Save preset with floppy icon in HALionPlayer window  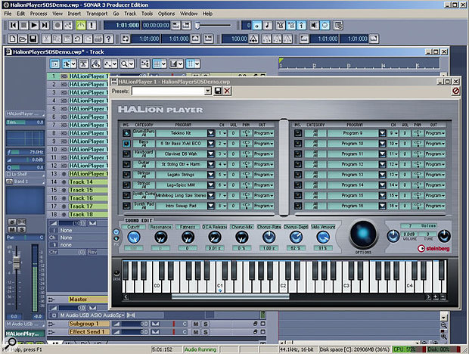pos(218,92)
